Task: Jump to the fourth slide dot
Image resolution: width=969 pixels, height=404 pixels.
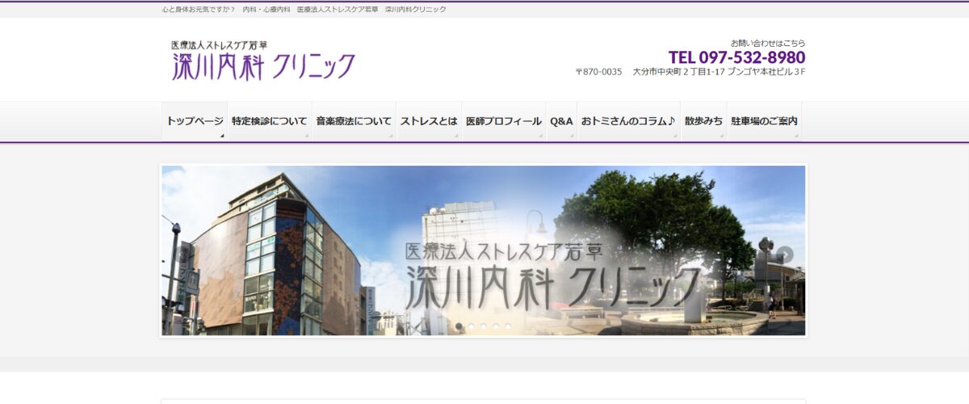Action: coord(496,326)
